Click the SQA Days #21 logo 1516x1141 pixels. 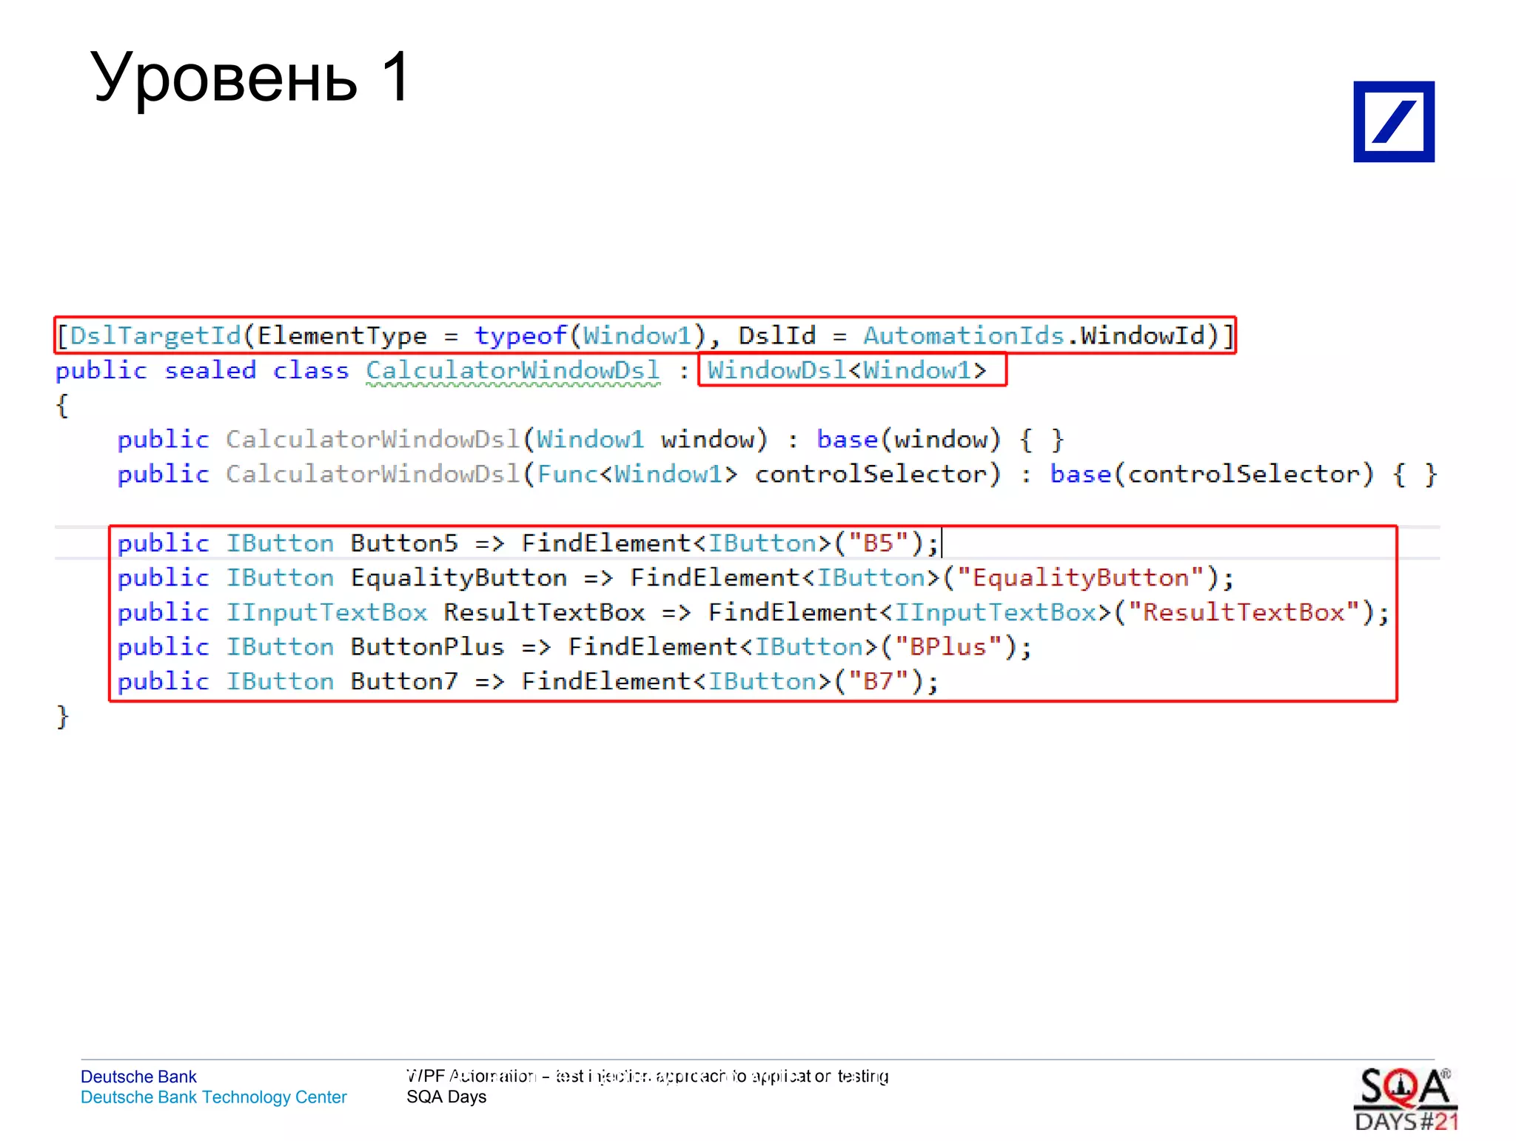click(x=1406, y=1100)
